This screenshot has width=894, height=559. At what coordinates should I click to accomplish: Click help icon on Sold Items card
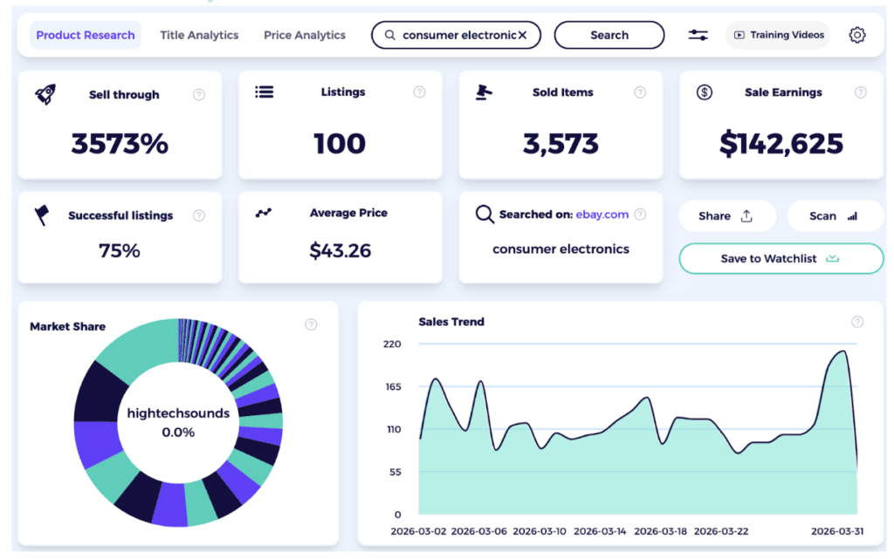click(x=640, y=92)
